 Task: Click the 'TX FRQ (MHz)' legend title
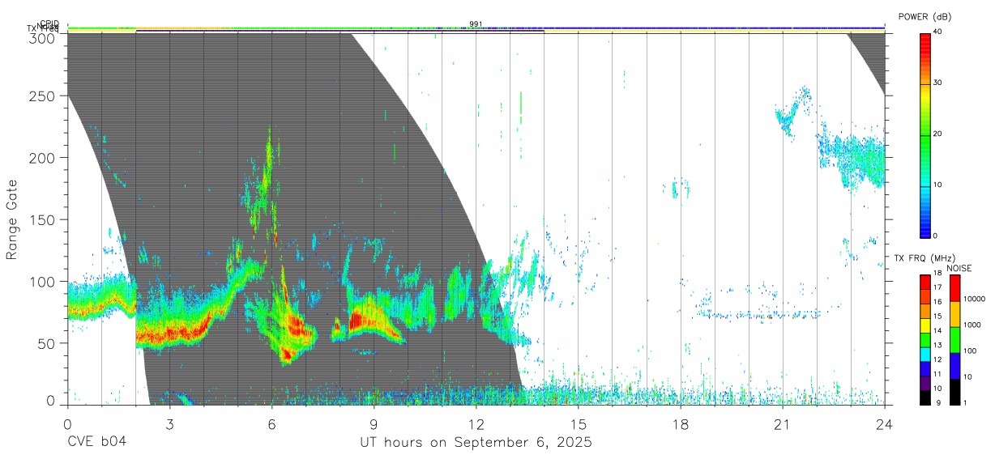[x=925, y=258]
